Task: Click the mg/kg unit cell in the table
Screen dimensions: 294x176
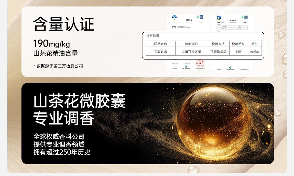Action: point(254,52)
